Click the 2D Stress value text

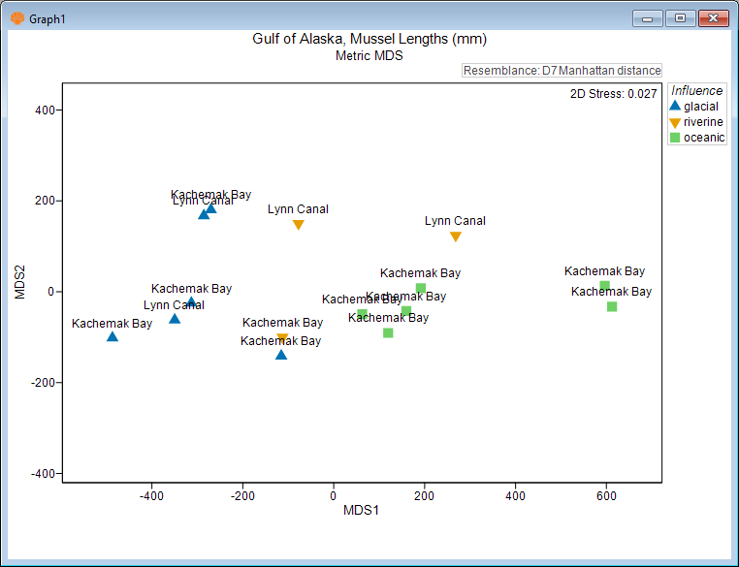(x=614, y=94)
